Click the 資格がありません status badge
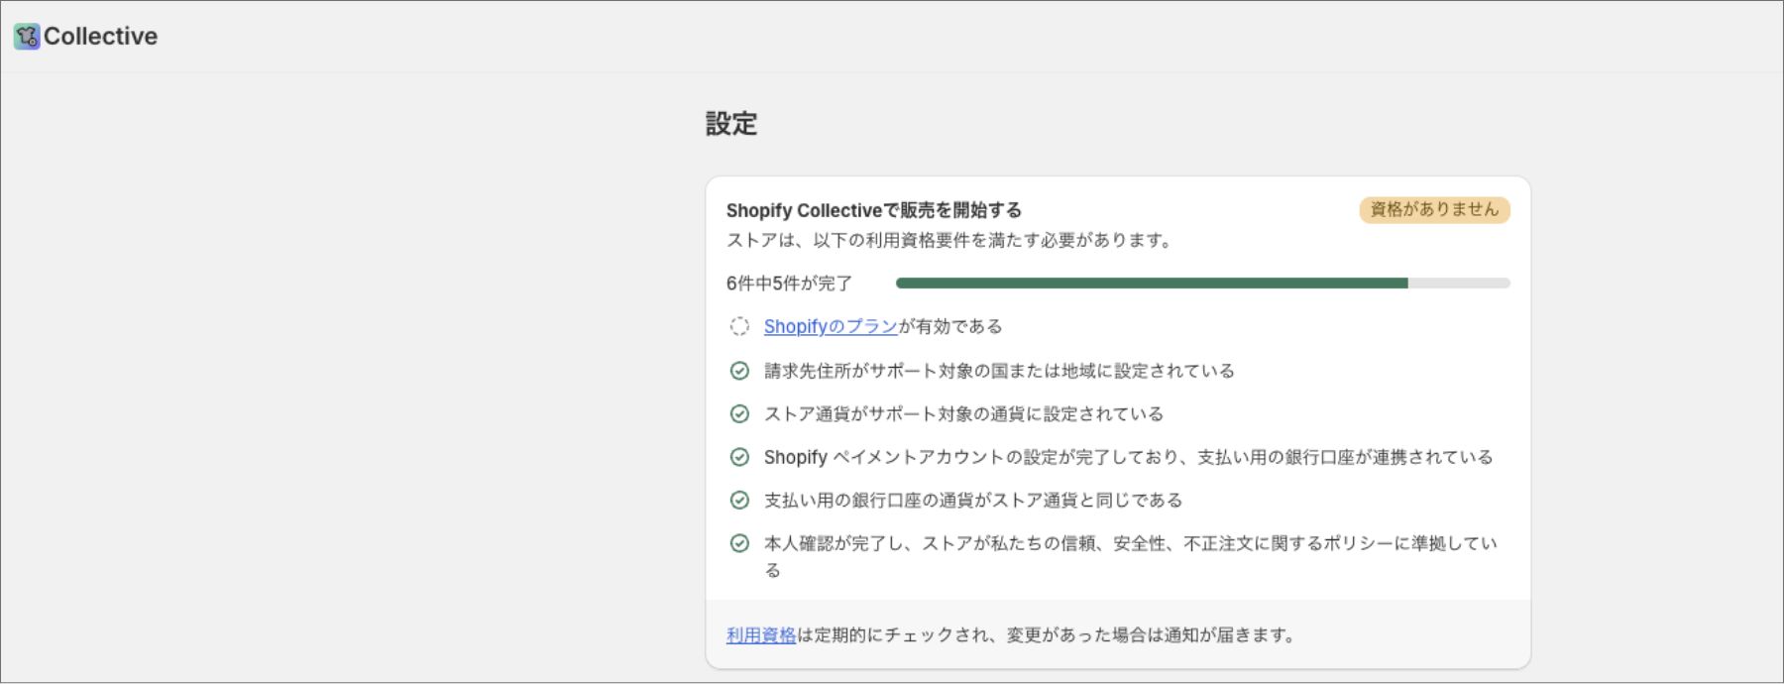This screenshot has height=684, width=1784. 1433,210
